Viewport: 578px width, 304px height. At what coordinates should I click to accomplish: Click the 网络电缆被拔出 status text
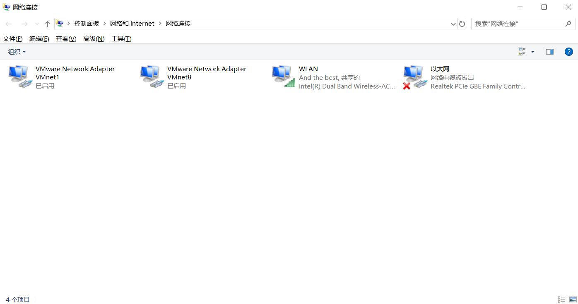pos(452,77)
